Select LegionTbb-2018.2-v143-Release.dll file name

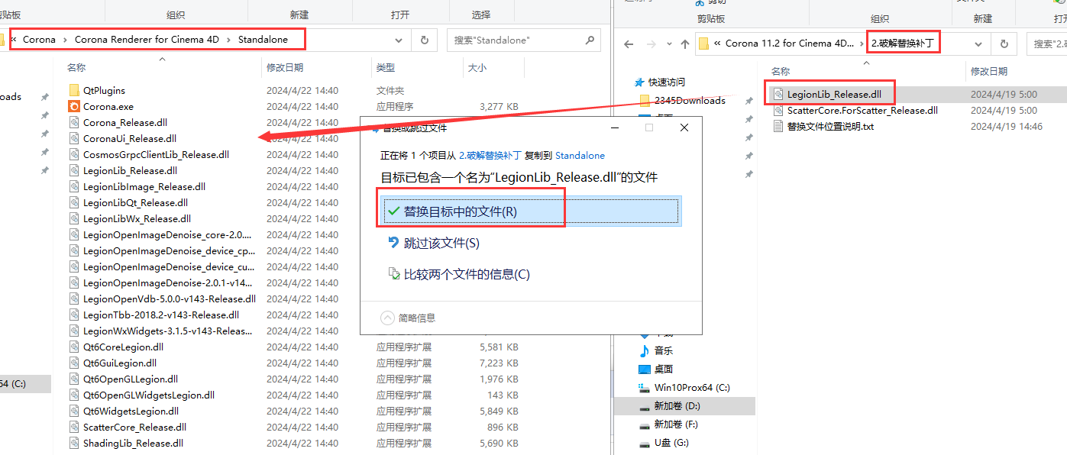tap(161, 315)
